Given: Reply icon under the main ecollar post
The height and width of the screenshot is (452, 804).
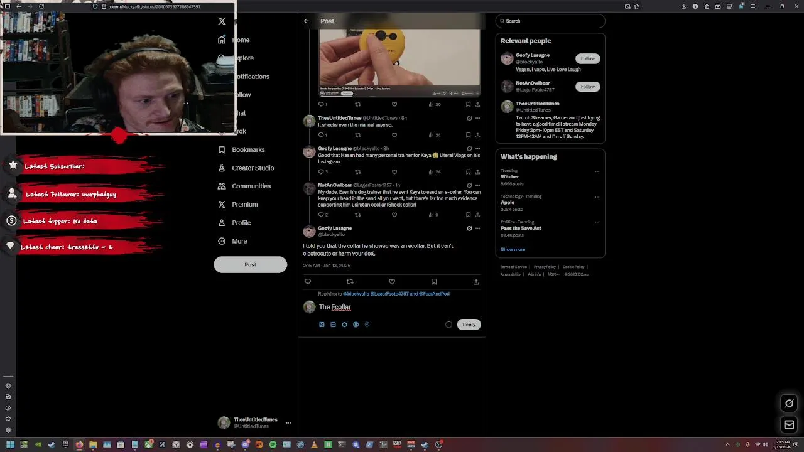Looking at the screenshot, I should [x=308, y=282].
